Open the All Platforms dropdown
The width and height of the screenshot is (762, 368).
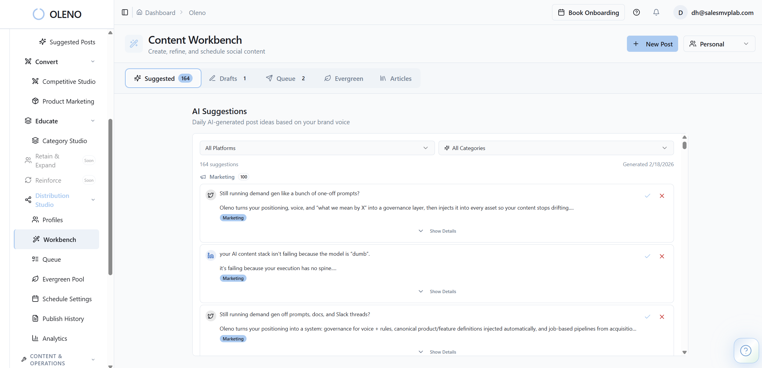(317, 148)
